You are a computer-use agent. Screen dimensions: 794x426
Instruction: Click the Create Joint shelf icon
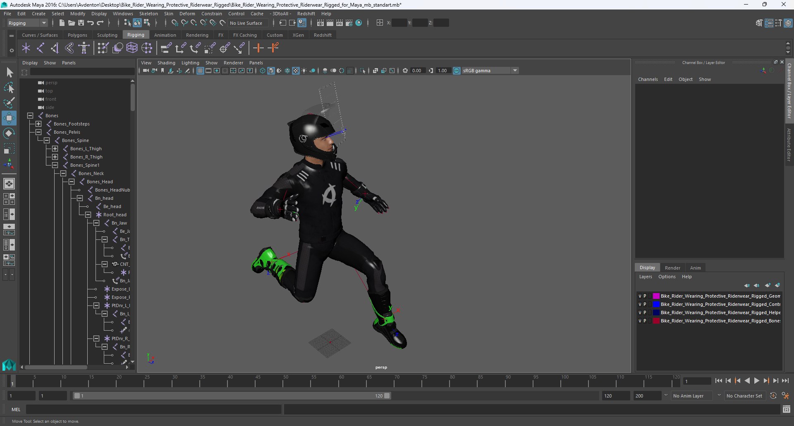41,48
